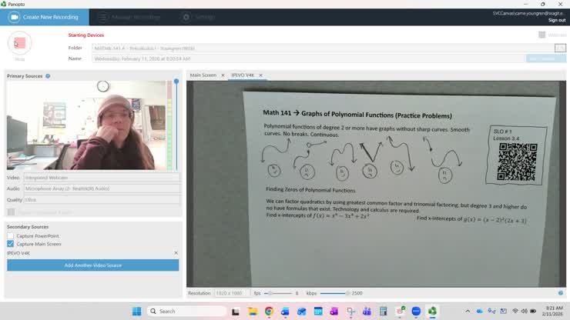Open Task View from the taskbar
Viewport: 570px width, 320px height.
(236, 312)
